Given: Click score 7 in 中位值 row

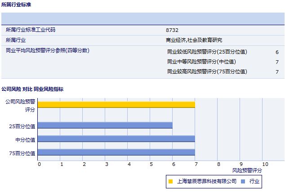Looking at the screenshot, I should 277,62.
